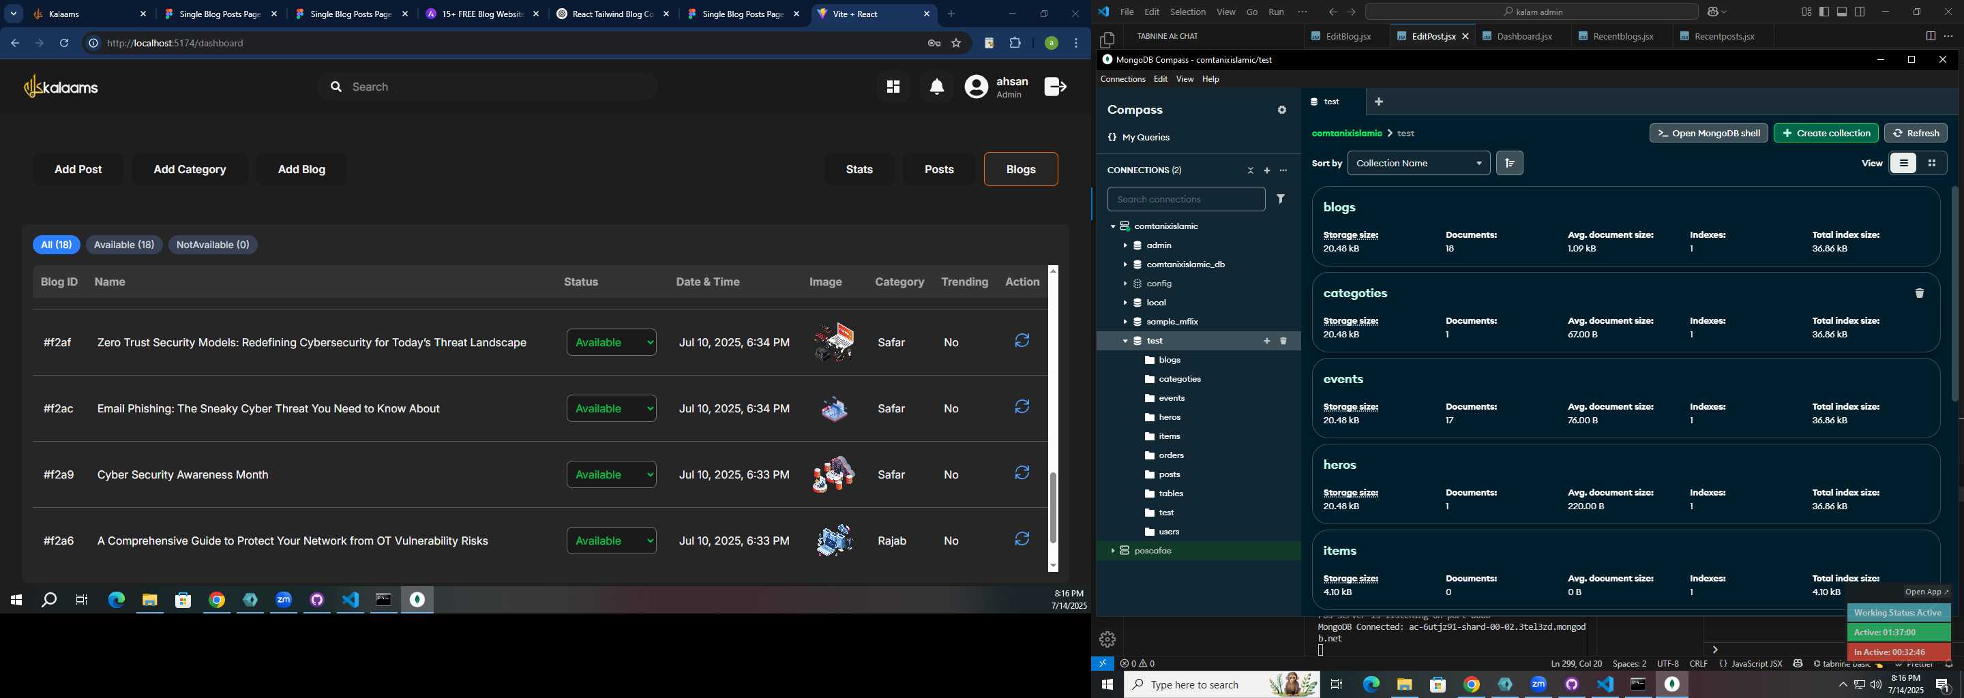Screen dimensions: 1964x698
Task: Click VS Code explorer files icon
Action: pyautogui.click(x=1107, y=40)
